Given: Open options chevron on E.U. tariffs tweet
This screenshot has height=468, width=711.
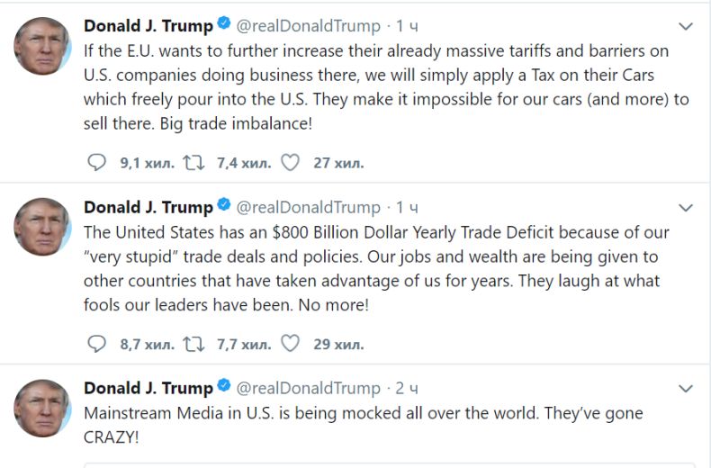Looking at the screenshot, I should coord(686,26).
